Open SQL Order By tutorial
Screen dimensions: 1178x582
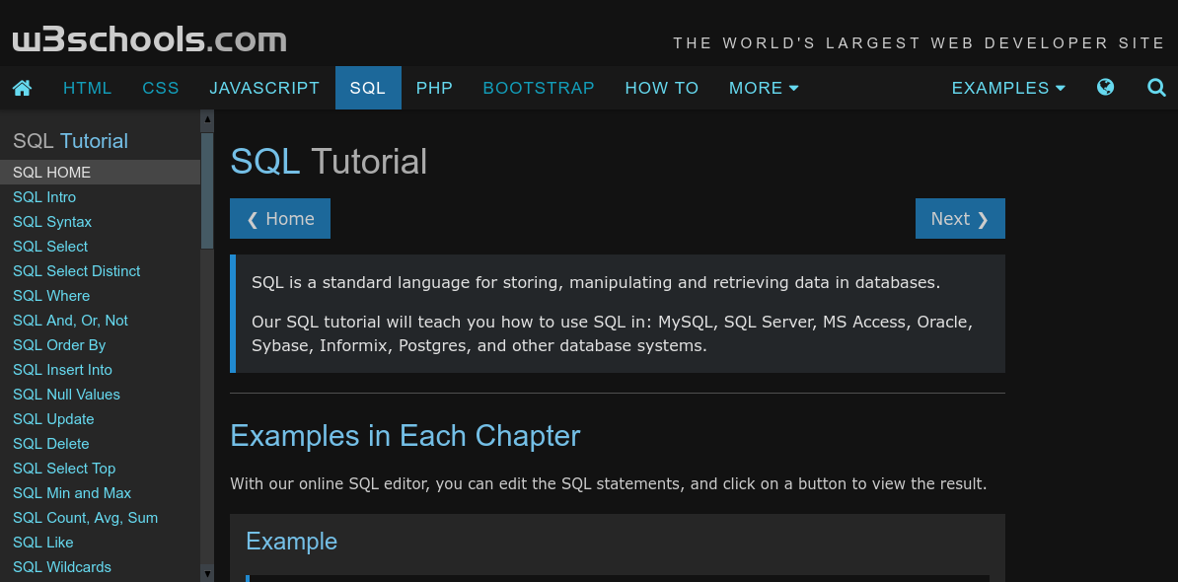pos(60,344)
